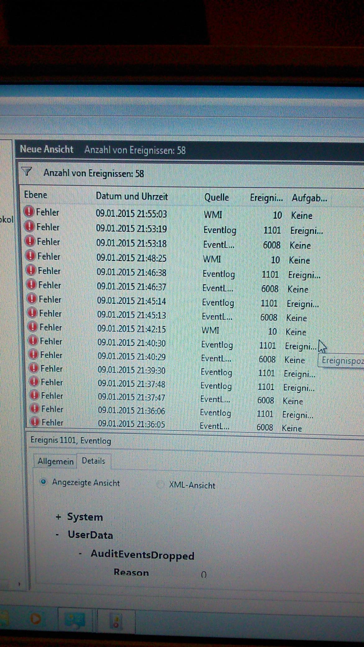
Task: Click the Eventlog source in the 21:45:14 row
Action: [x=218, y=302]
